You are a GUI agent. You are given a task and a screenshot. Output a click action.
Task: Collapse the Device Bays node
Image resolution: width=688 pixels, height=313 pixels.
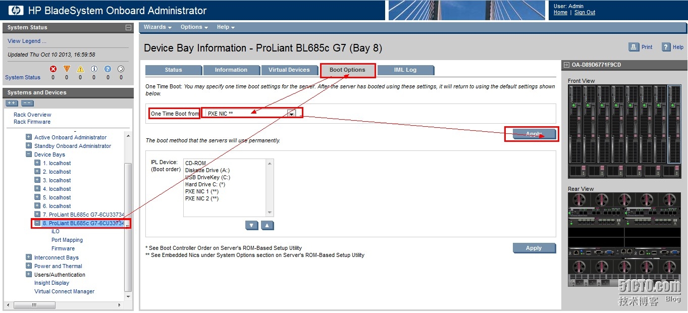point(29,154)
